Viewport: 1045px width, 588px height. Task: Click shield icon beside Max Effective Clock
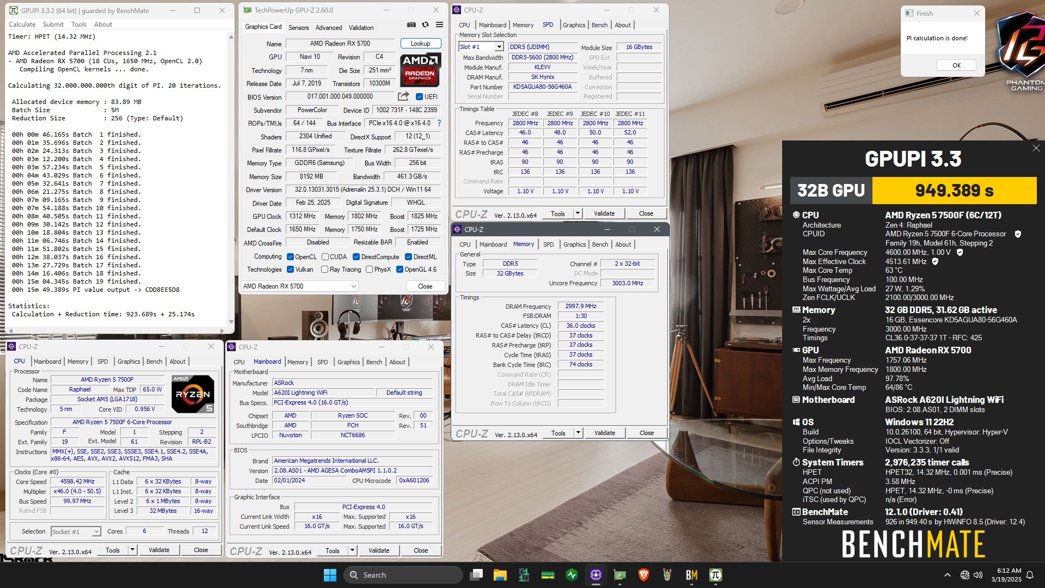935,262
